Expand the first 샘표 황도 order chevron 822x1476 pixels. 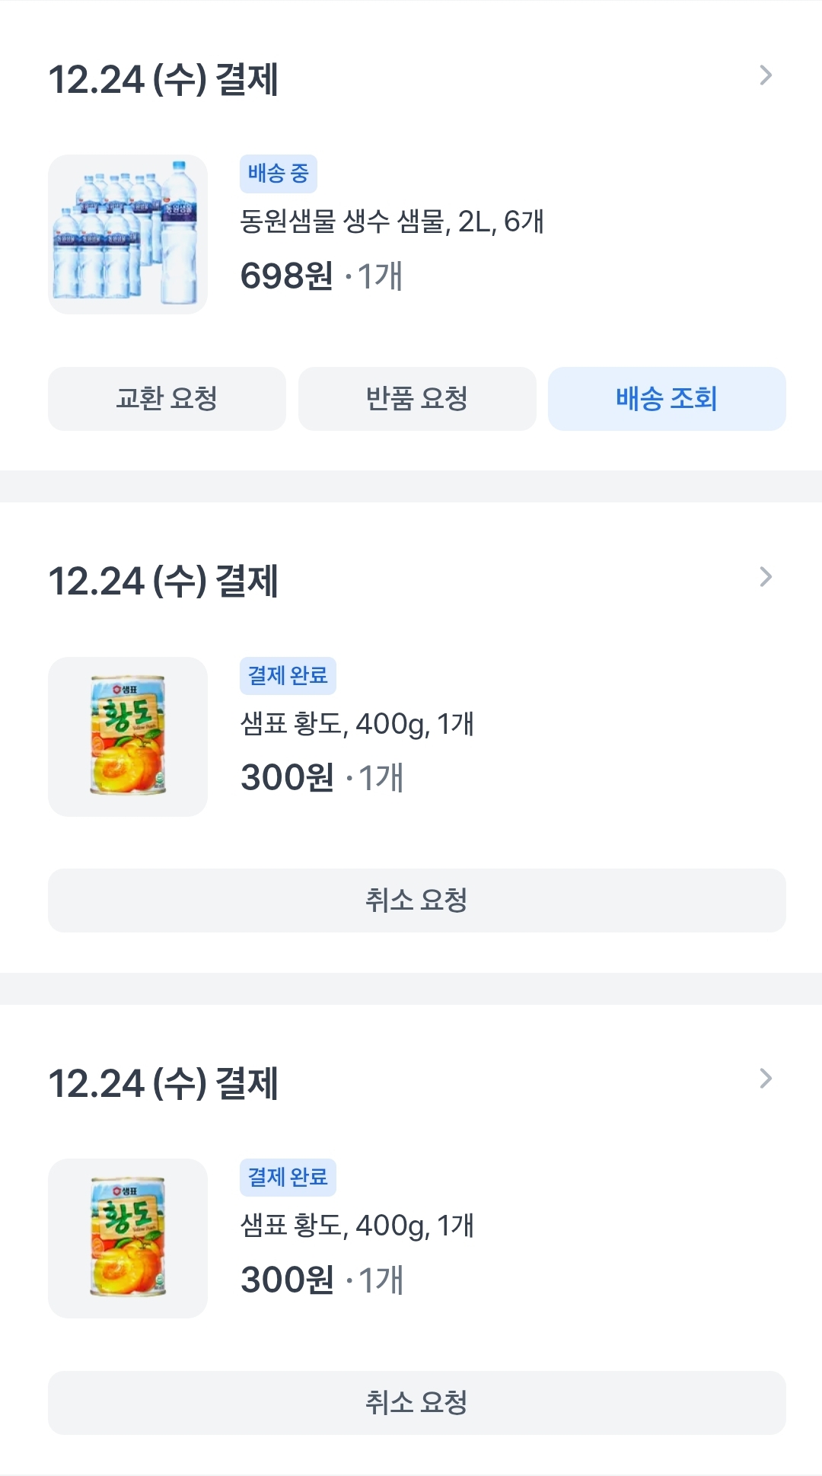point(766,577)
